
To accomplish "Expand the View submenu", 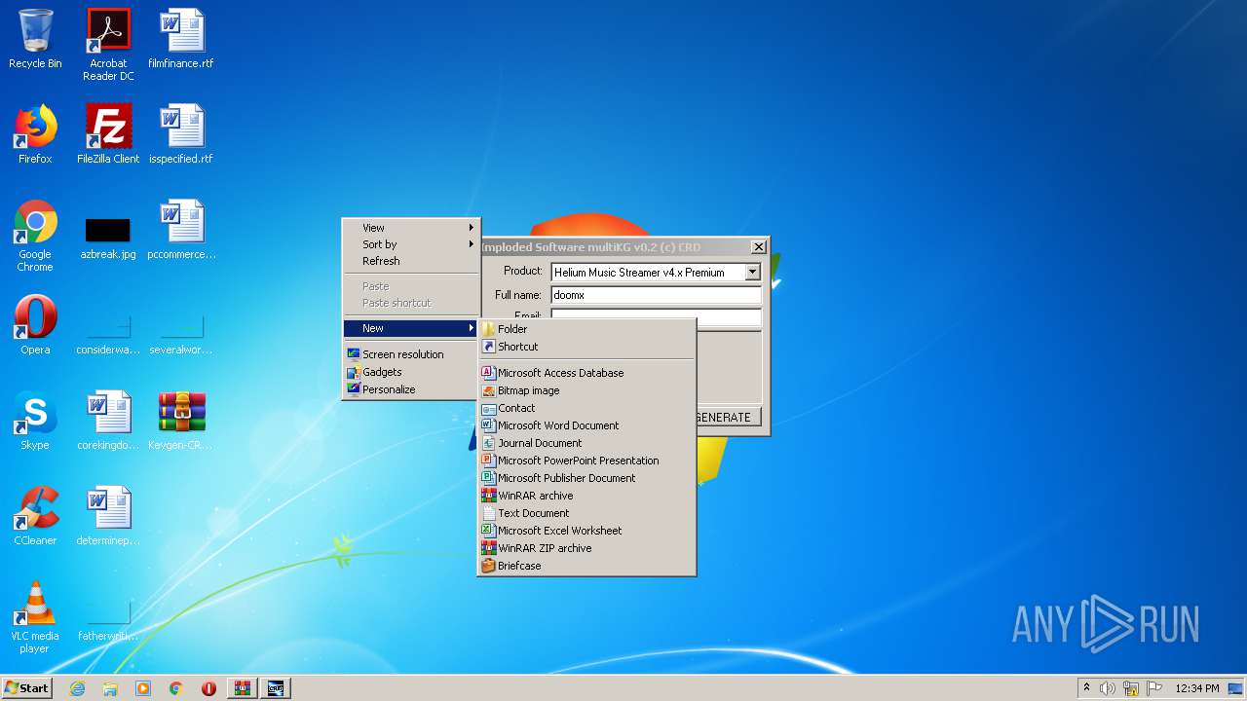I will pyautogui.click(x=411, y=228).
